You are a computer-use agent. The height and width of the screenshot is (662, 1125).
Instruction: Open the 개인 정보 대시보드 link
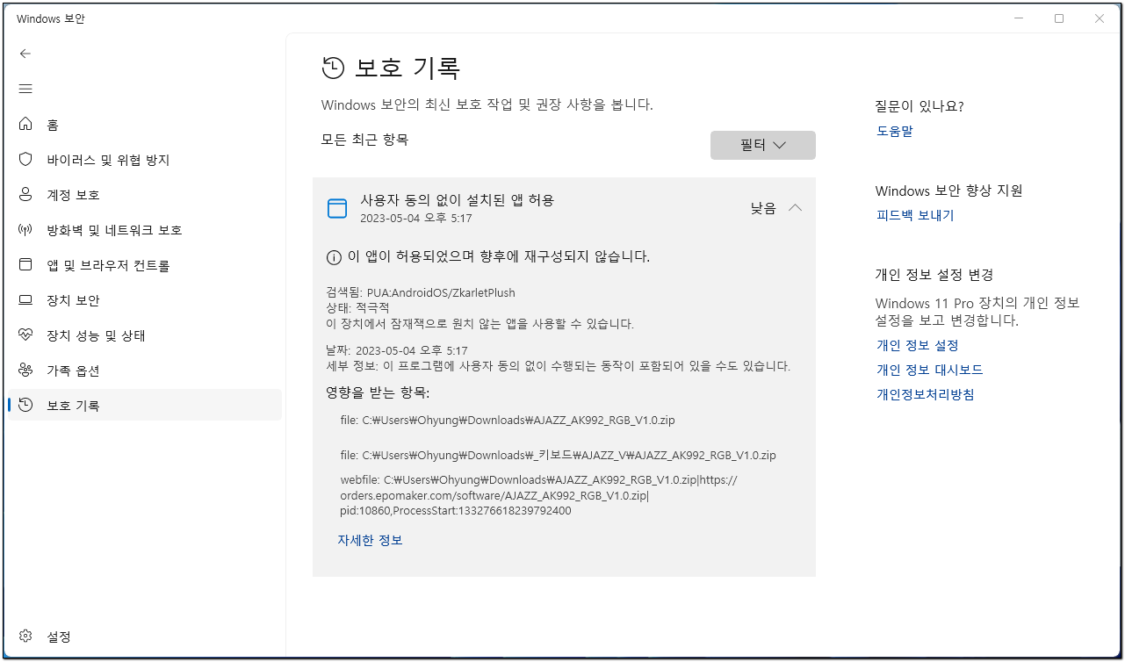click(929, 370)
